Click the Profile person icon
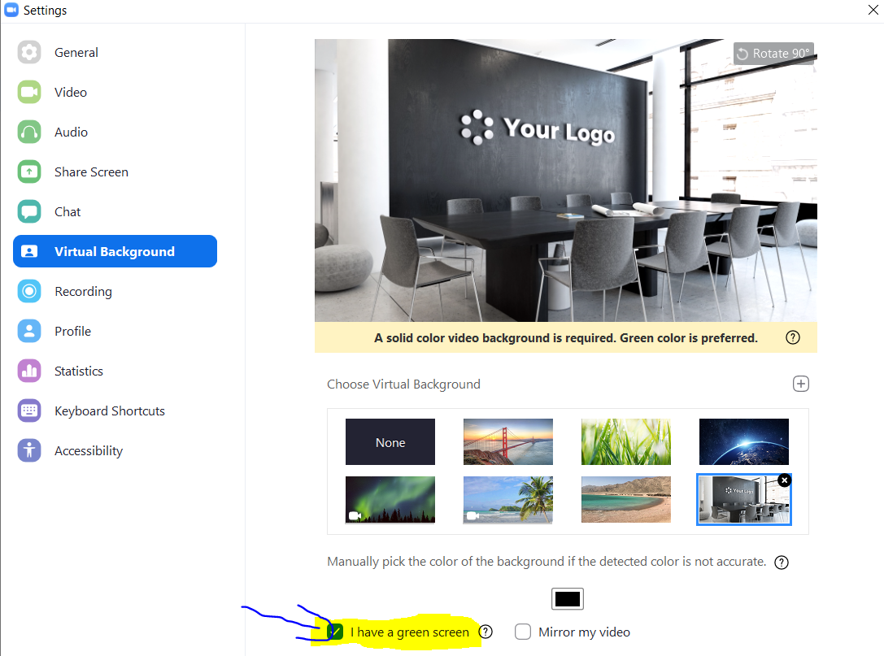Viewport: 884px width, 656px height. [29, 332]
